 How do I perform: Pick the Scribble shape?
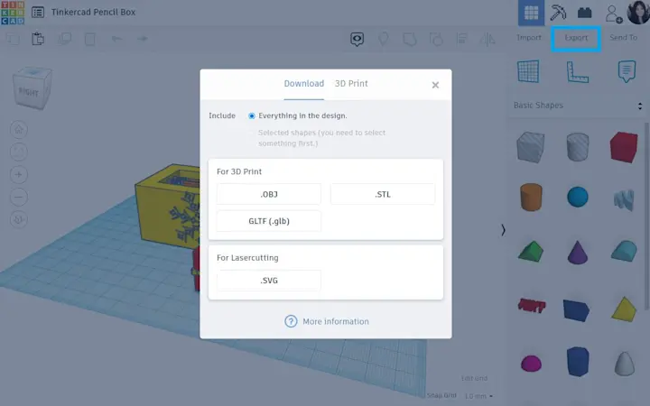coord(624,199)
